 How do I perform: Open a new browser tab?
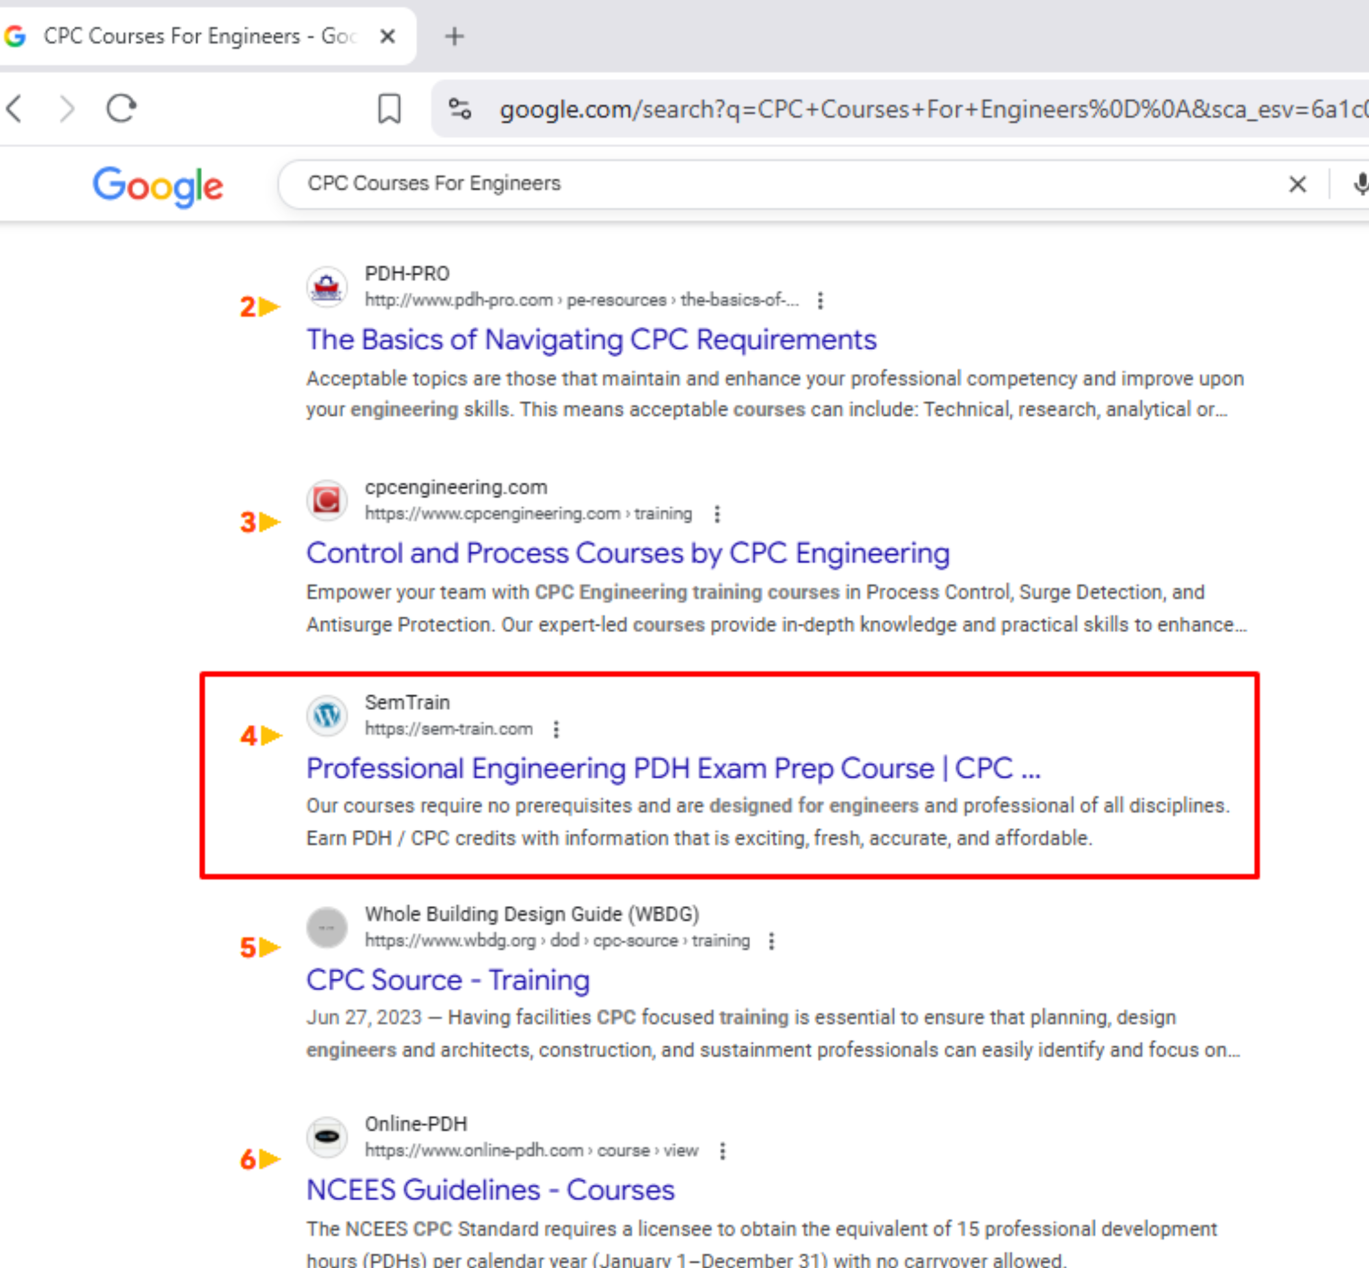[x=455, y=36]
